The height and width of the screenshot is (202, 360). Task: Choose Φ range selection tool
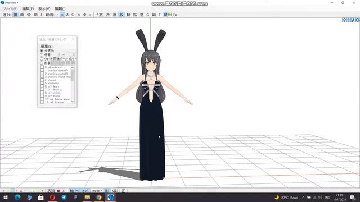pos(85,15)
